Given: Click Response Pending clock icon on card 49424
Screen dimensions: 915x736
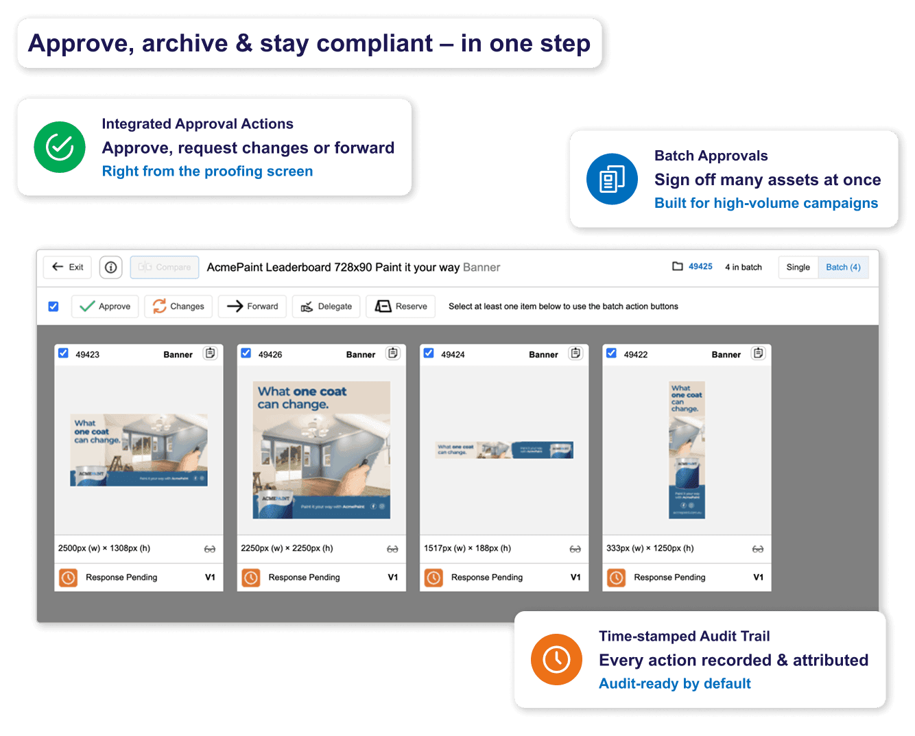Looking at the screenshot, I should click(x=433, y=578).
